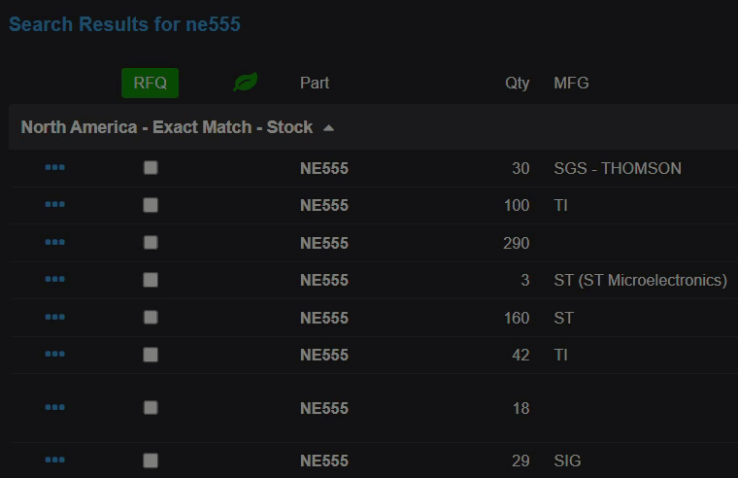
Task: Open three-dot menu for TI 100 qty row
Action: 54,205
